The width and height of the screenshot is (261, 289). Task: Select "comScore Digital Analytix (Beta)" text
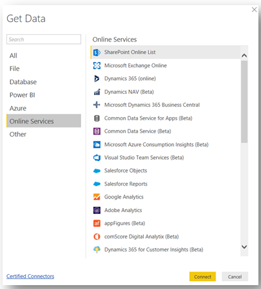coord(142,237)
